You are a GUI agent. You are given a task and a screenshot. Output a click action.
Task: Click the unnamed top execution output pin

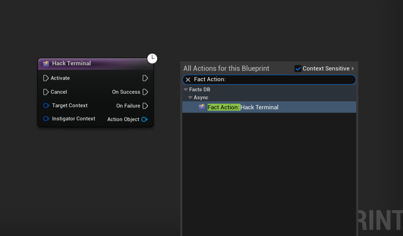145,78
